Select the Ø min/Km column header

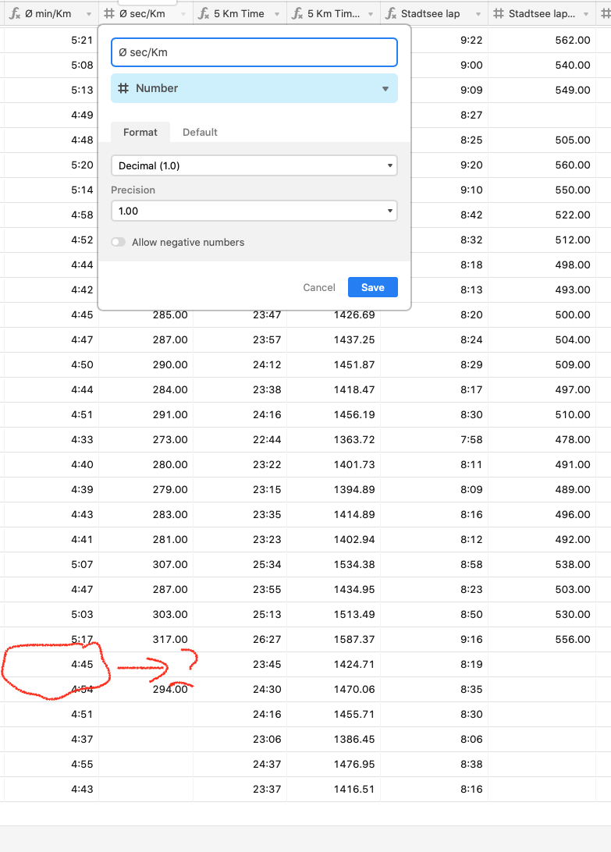51,13
